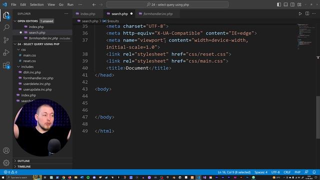
Task: Open index.php in the project tree
Action: pyautogui.click(x=28, y=95)
